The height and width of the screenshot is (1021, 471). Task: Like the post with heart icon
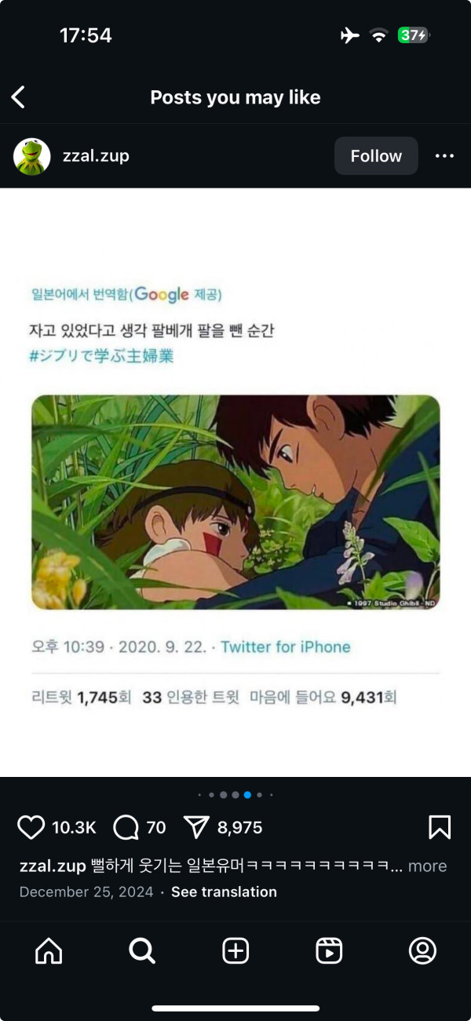coord(31,827)
